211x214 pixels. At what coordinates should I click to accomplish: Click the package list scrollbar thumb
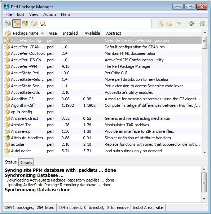tap(205, 42)
